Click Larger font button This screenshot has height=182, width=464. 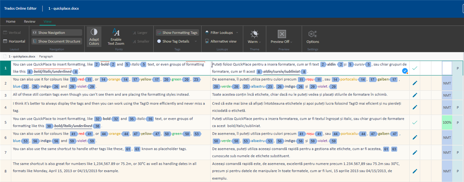point(140,33)
